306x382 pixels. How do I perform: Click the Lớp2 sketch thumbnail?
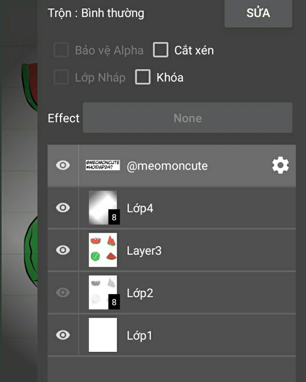click(103, 292)
